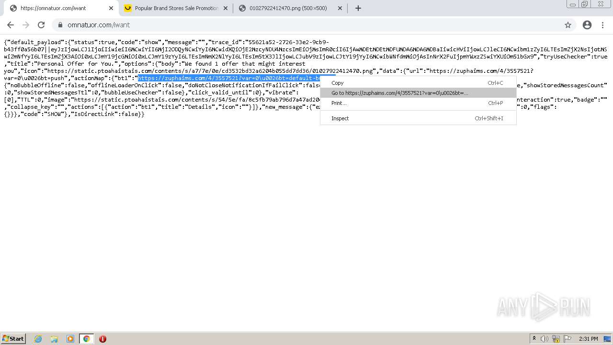Click the "Personal Offer for You." title text
Viewport: 613px width, 345px height.
coord(75,64)
